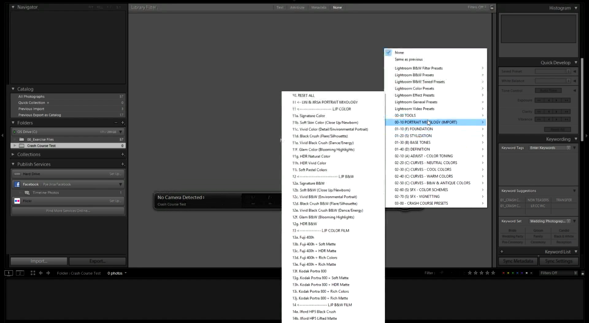Open the second window display 2
Screen dimensions: 589x323
coord(20,273)
